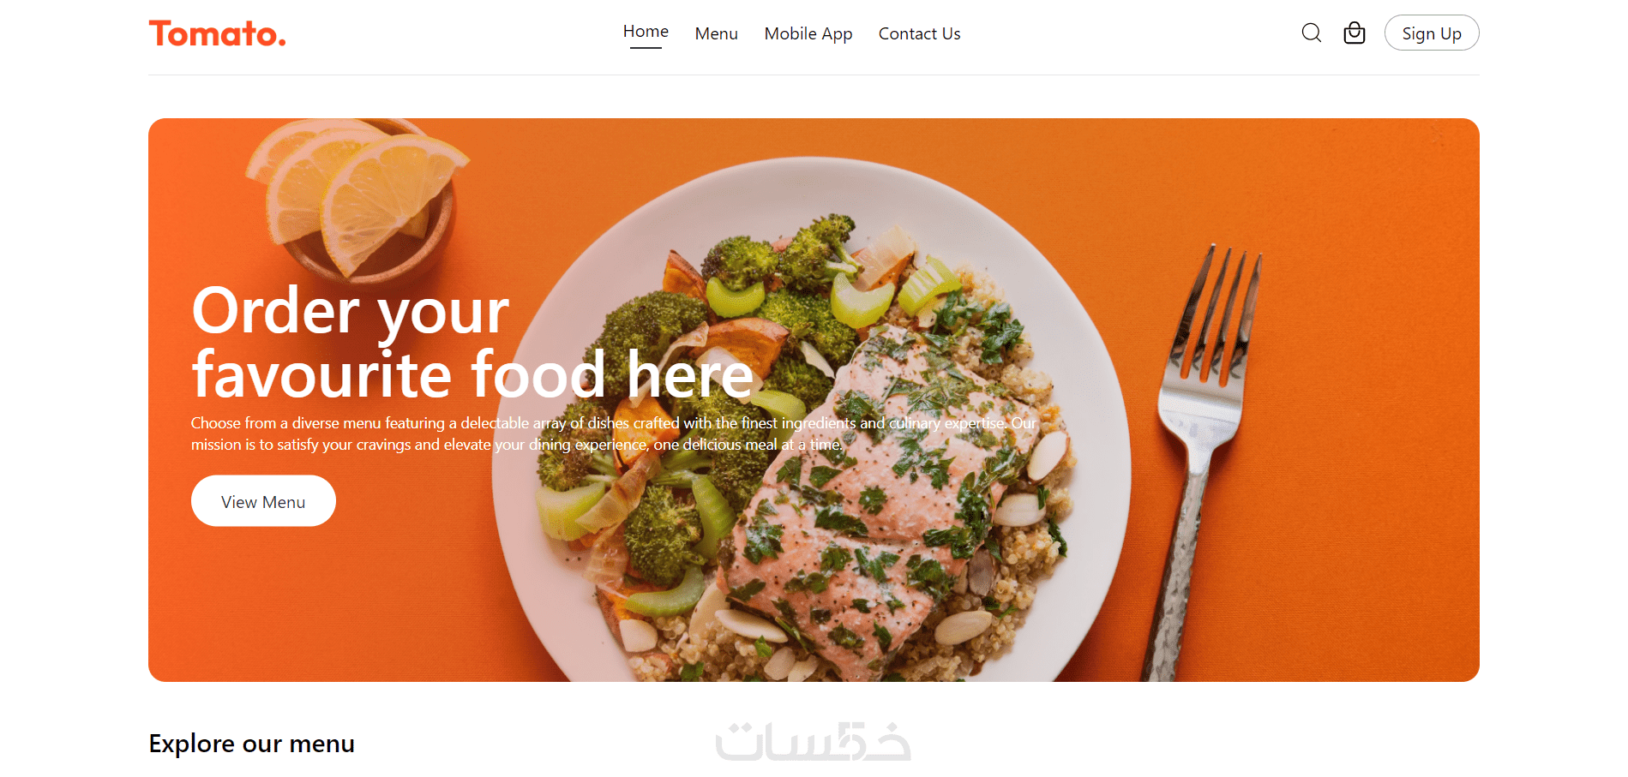Click the underline beneath the Home tab

(646, 48)
